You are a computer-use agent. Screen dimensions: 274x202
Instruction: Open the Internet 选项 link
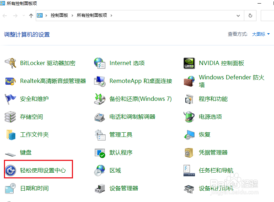tap(127, 63)
